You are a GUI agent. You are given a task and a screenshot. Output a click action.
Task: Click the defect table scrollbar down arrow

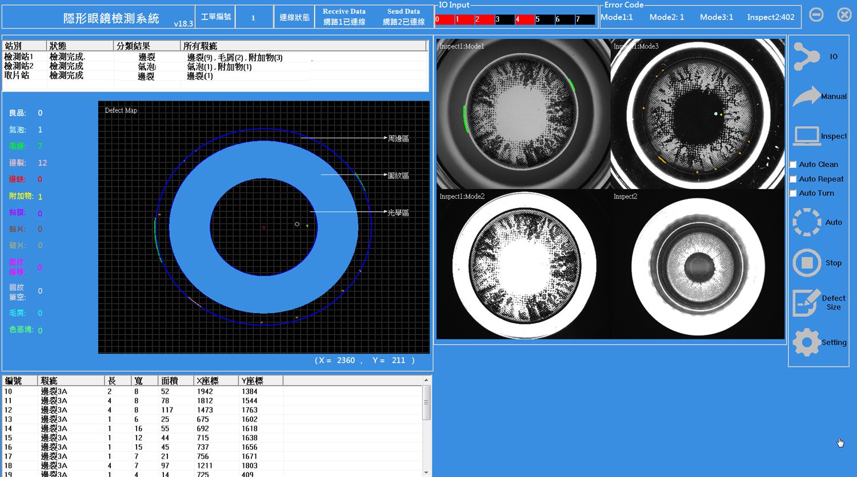tap(426, 473)
